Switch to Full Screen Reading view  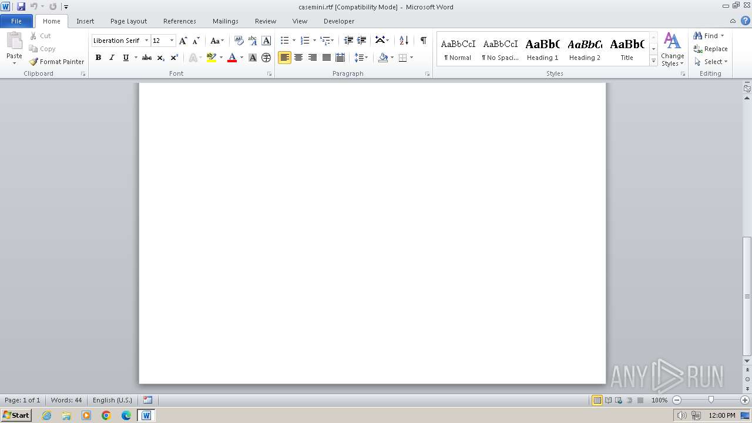pos(608,400)
